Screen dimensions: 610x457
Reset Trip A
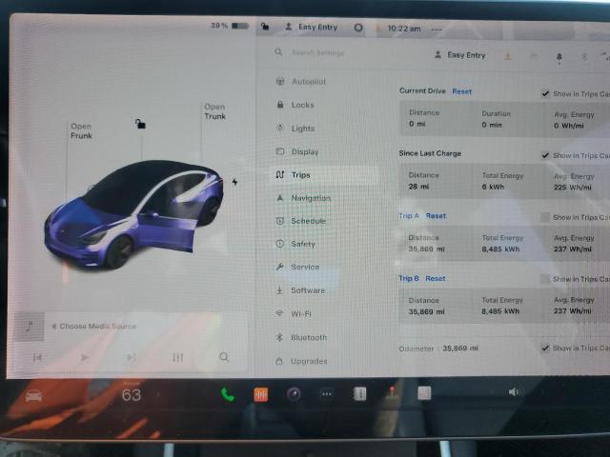point(436,216)
